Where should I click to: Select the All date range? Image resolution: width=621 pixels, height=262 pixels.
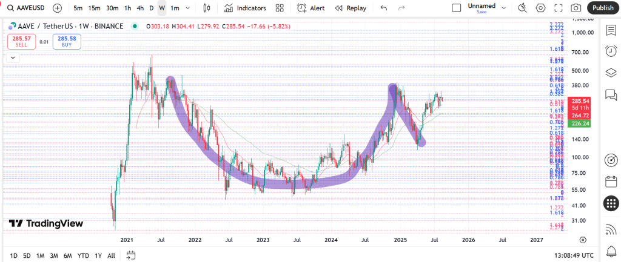pyautogui.click(x=112, y=256)
